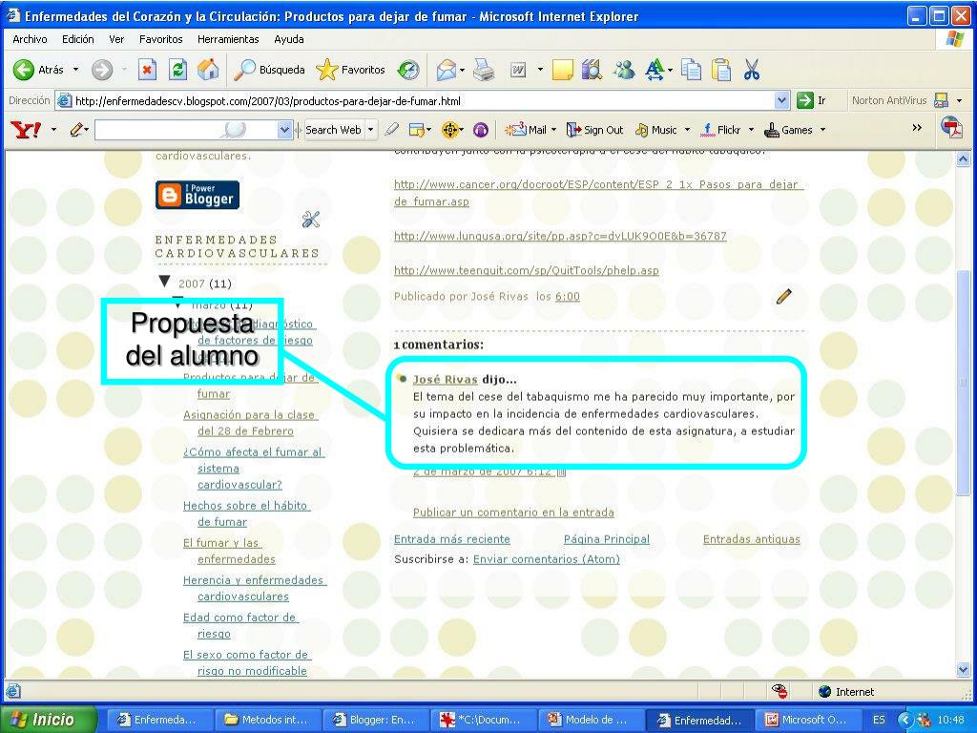Open 'Entradas antiguas' link
This screenshot has width=977, height=733.
[752, 539]
